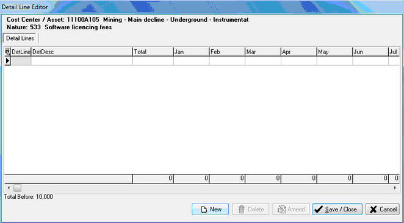The image size is (404, 223).
Task: Open the Detail Lines tab
Action: click(x=20, y=38)
